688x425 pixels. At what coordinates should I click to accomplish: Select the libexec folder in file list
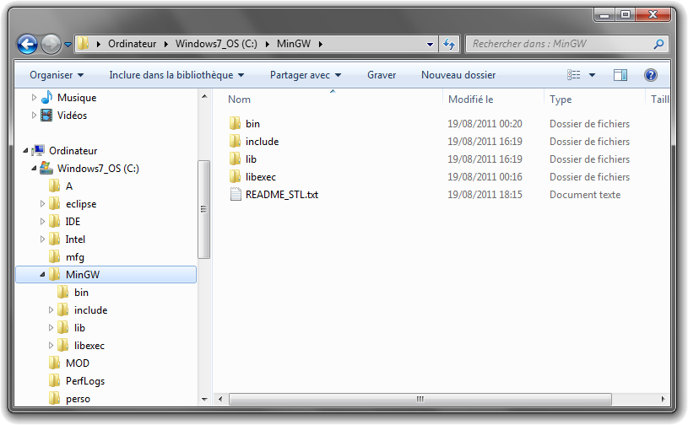(260, 177)
